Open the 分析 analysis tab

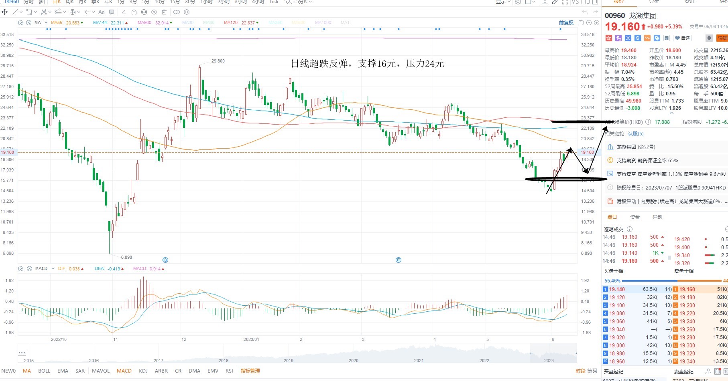tap(654, 2)
